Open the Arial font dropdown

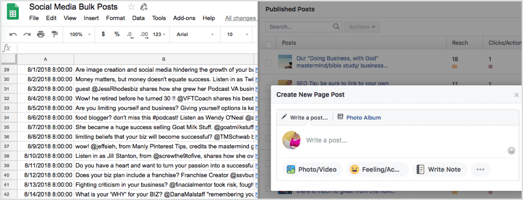click(x=195, y=34)
